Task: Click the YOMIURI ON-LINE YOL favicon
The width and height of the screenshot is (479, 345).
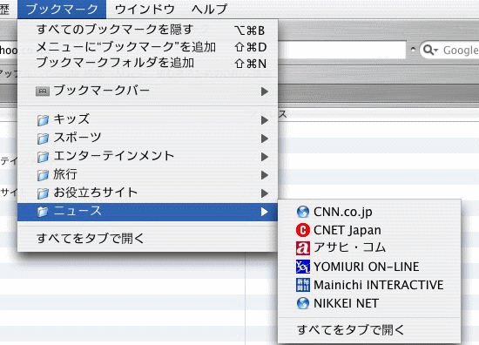Action: [x=303, y=267]
